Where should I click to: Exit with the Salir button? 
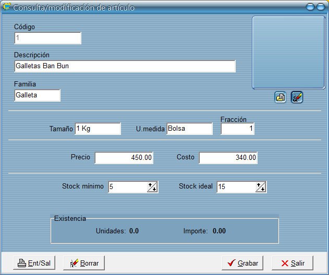pyautogui.click(x=293, y=263)
